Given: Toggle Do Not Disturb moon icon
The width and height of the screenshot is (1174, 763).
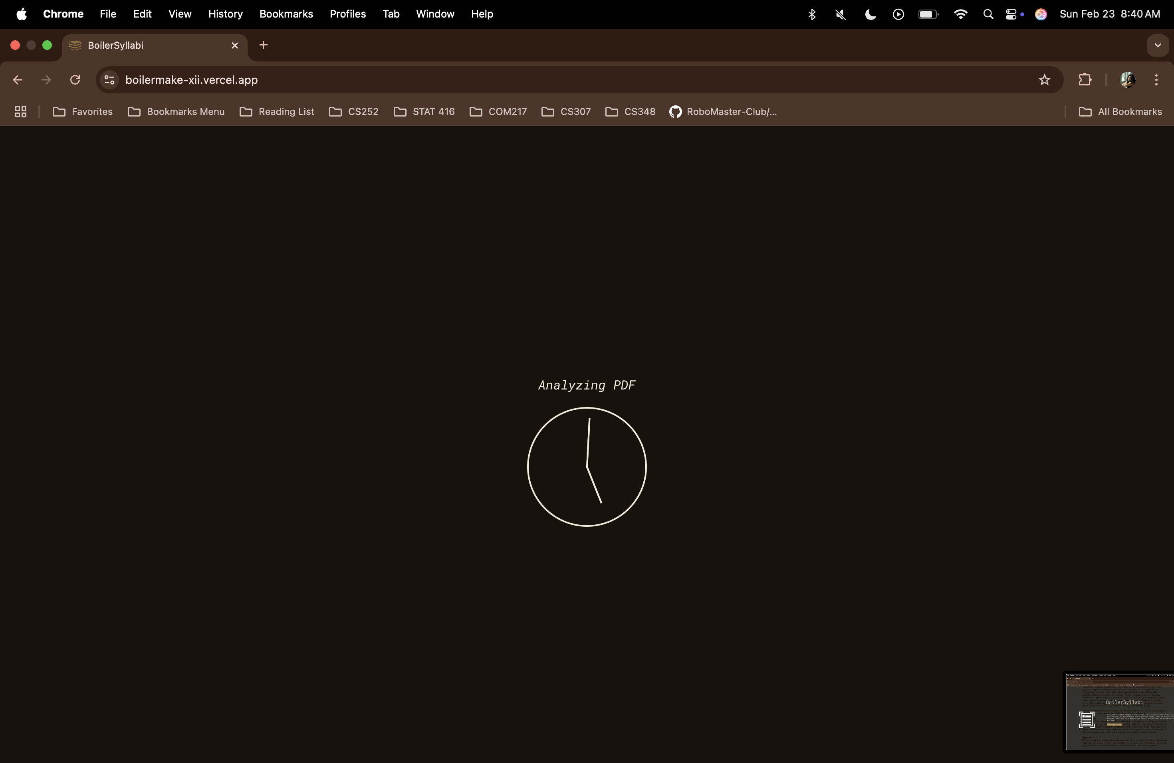Looking at the screenshot, I should (871, 14).
